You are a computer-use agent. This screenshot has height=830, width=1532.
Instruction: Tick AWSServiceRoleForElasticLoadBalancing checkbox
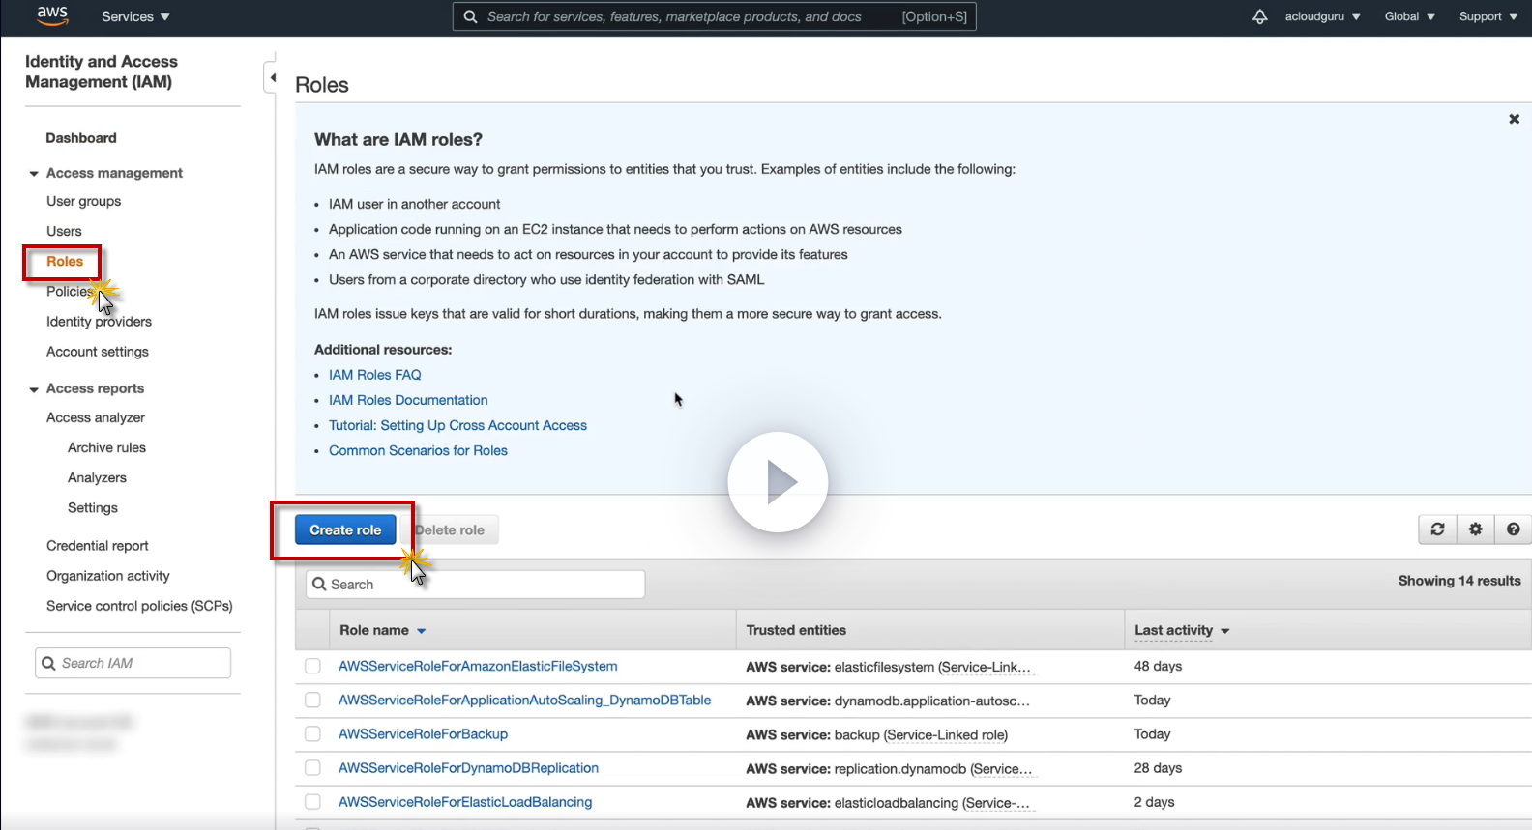pyautogui.click(x=312, y=801)
